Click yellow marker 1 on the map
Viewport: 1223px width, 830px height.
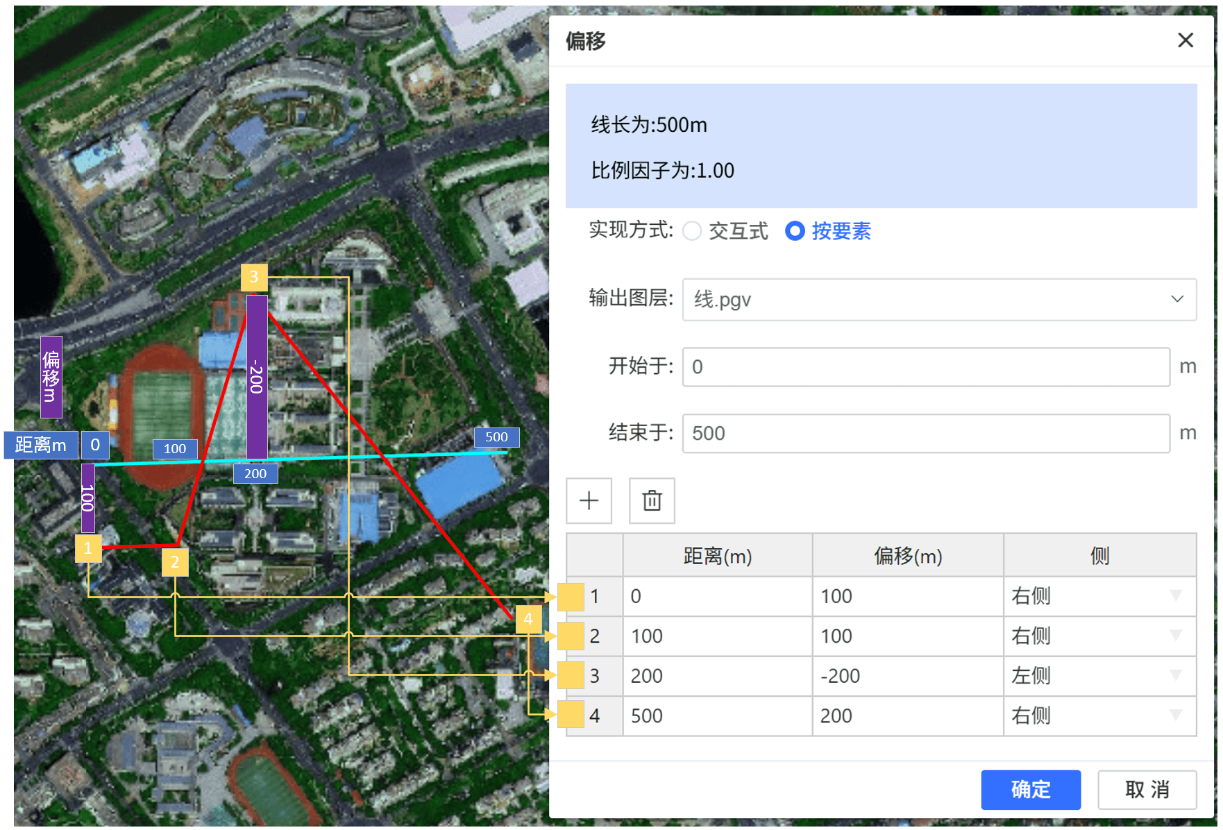point(88,548)
